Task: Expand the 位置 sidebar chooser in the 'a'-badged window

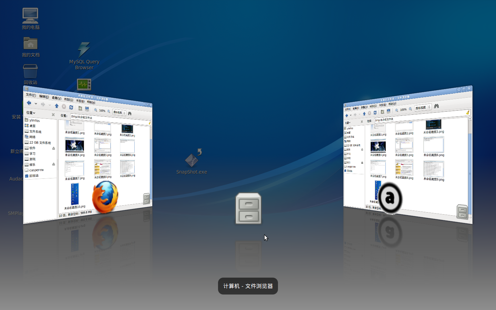Action: point(348,123)
